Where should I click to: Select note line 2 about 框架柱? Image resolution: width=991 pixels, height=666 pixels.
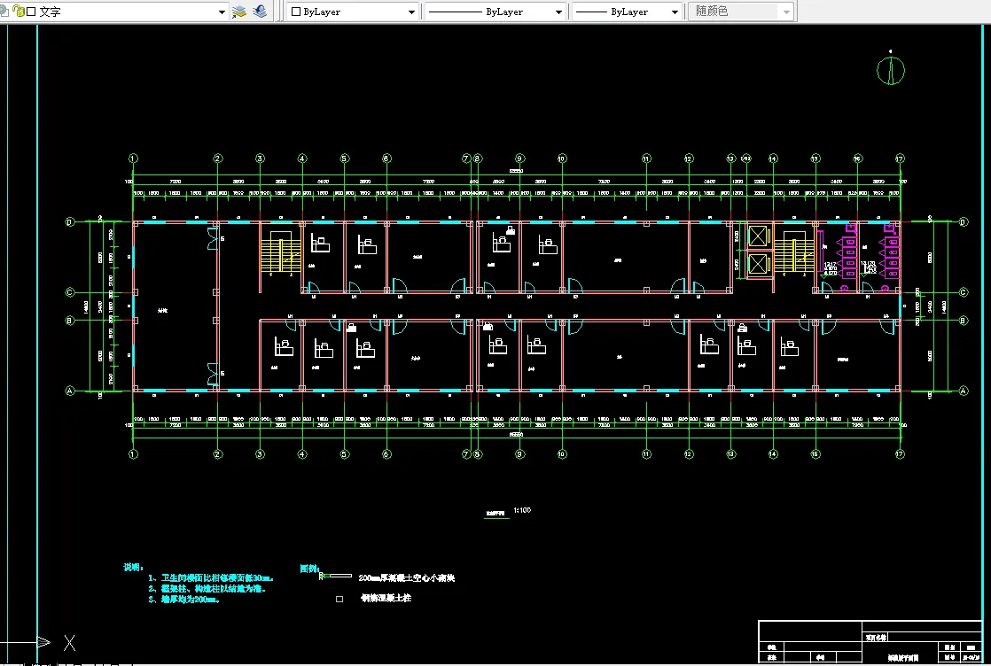(x=207, y=588)
